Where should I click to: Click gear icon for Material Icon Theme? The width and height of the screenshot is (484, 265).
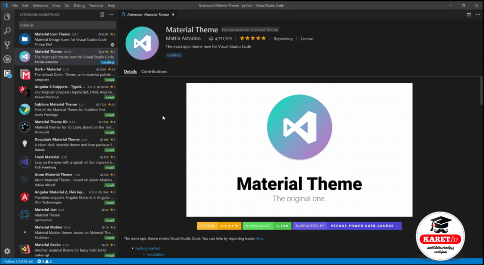click(x=112, y=45)
